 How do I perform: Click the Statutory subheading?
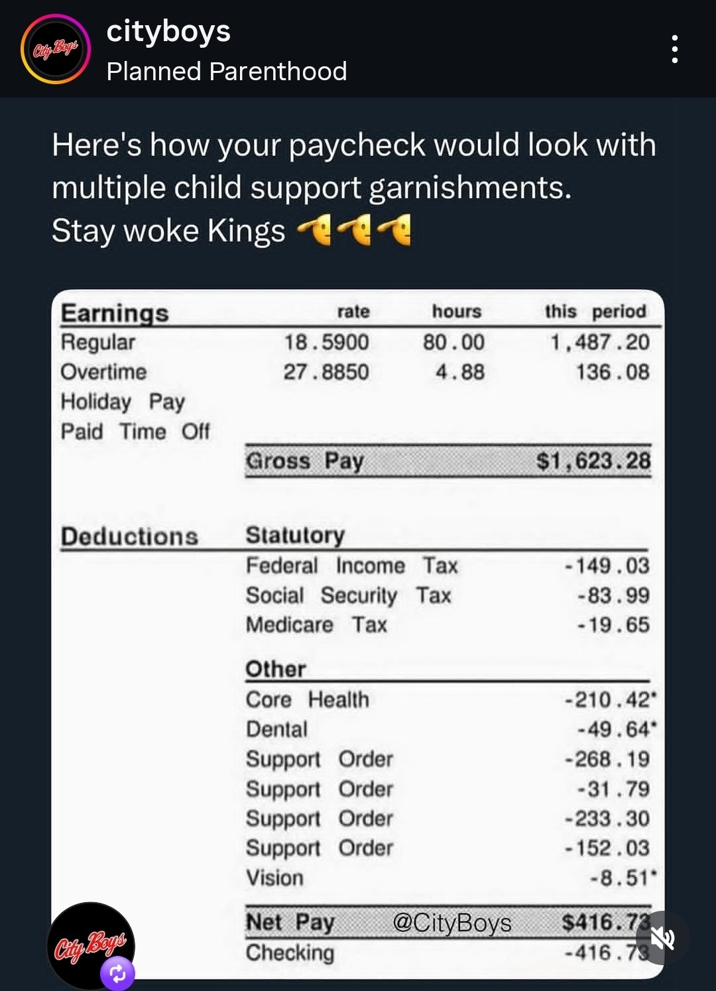[x=295, y=535]
